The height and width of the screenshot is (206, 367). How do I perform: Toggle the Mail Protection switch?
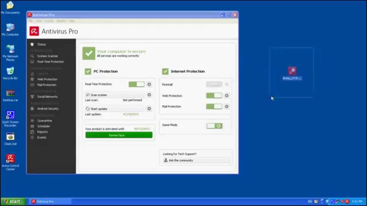214,106
